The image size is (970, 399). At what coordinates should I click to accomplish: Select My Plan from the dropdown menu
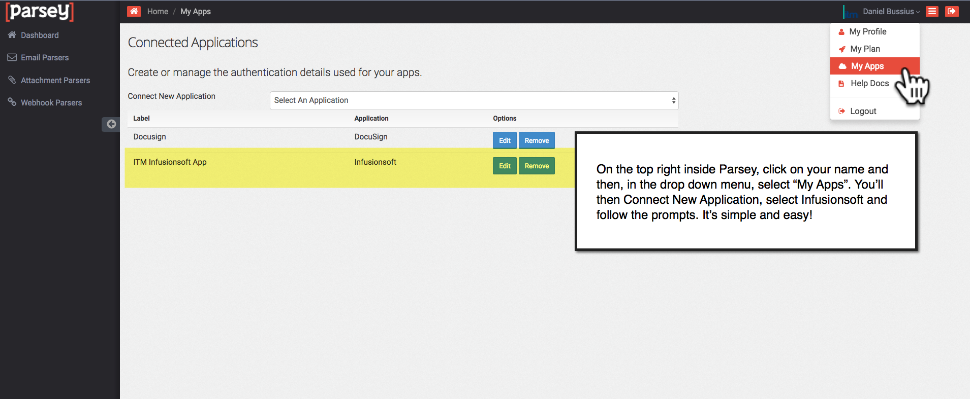865,49
